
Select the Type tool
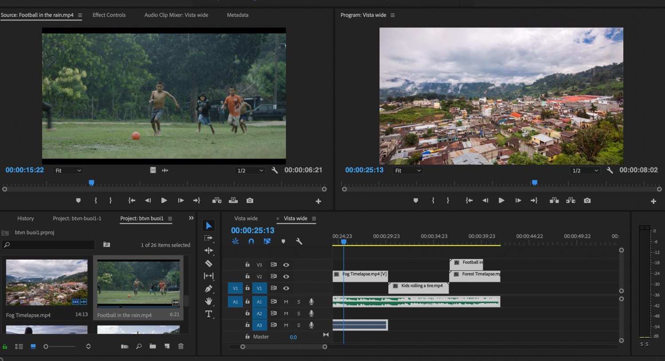click(208, 314)
